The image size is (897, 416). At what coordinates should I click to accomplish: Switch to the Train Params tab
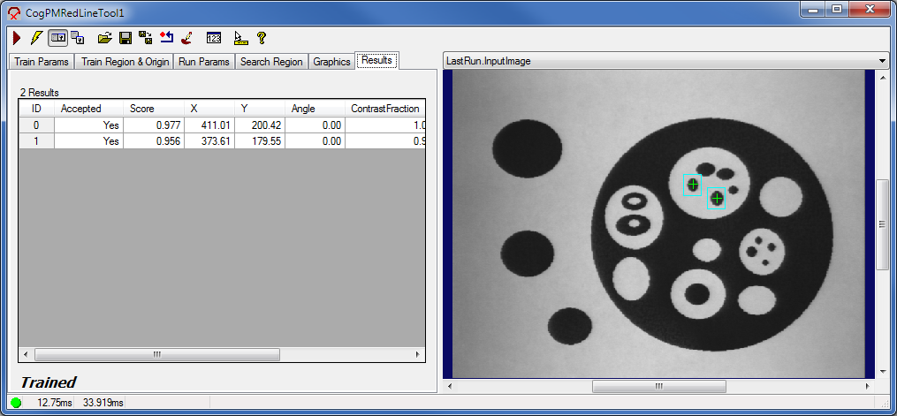(40, 62)
